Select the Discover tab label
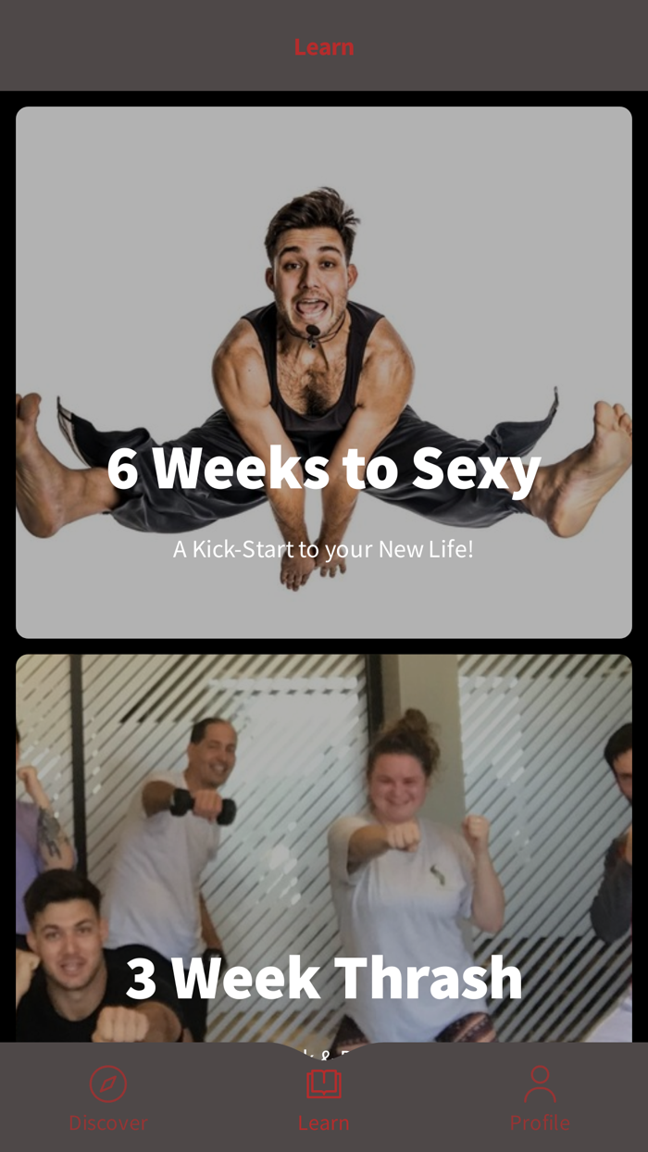 tap(108, 1123)
